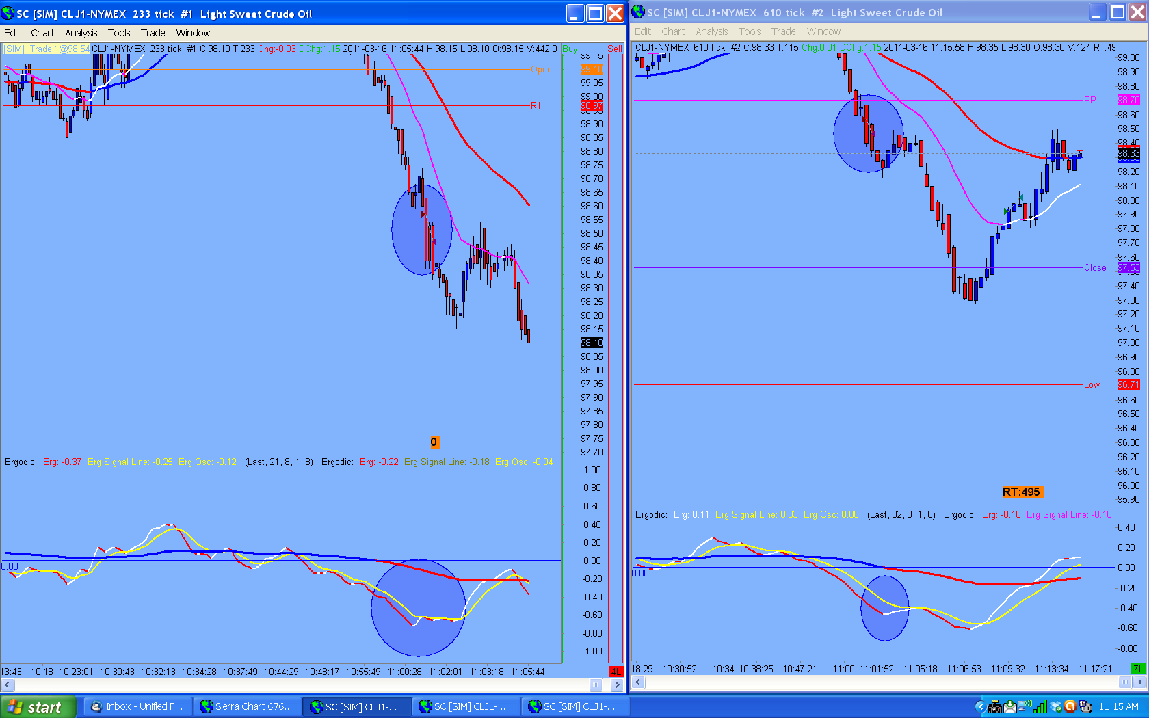Open the Window menu in the 610 tick window
The width and height of the screenshot is (1149, 718).
tap(823, 31)
